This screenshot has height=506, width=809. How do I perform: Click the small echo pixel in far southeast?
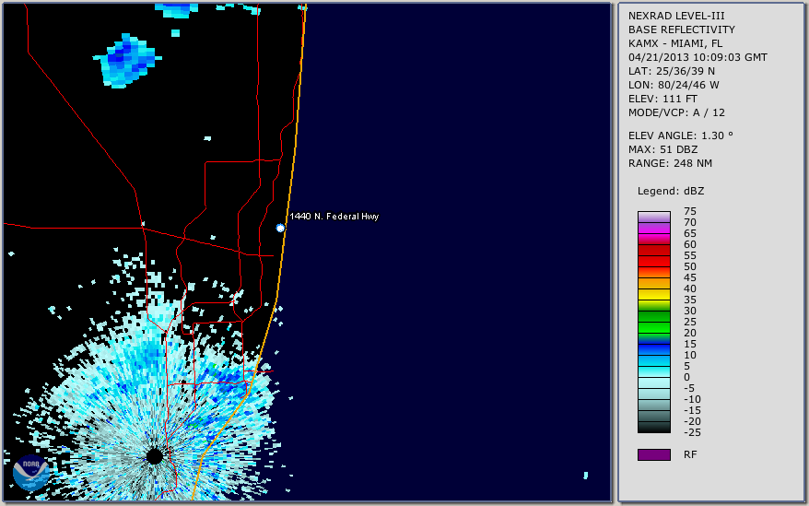coord(586,475)
